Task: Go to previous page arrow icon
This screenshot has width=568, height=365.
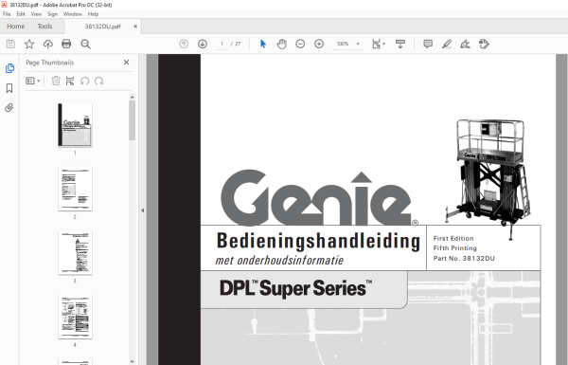Action: click(184, 44)
